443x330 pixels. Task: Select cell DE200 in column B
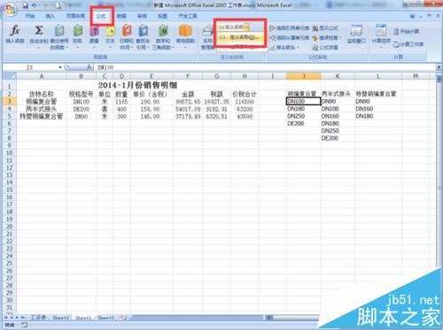click(x=82, y=109)
